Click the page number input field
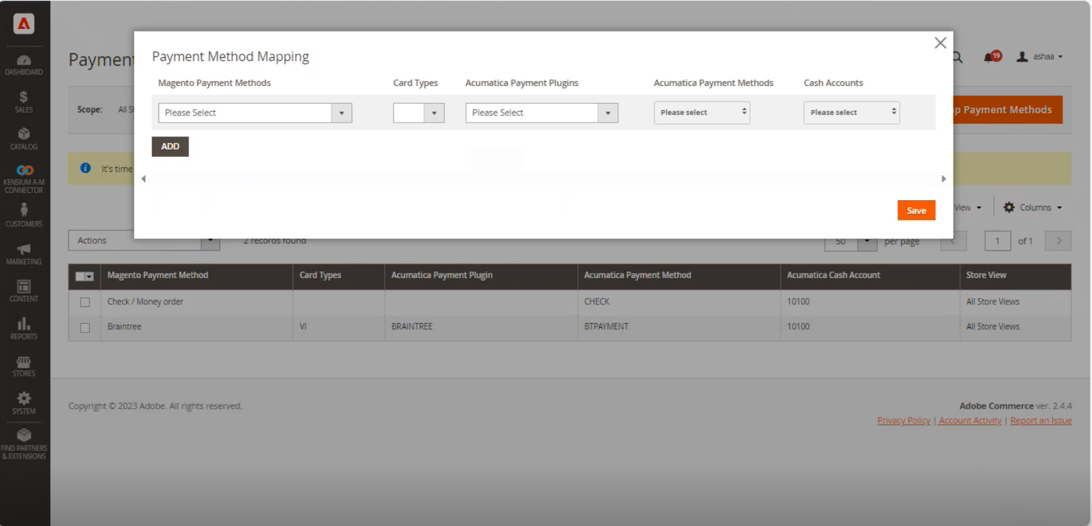 (x=997, y=241)
